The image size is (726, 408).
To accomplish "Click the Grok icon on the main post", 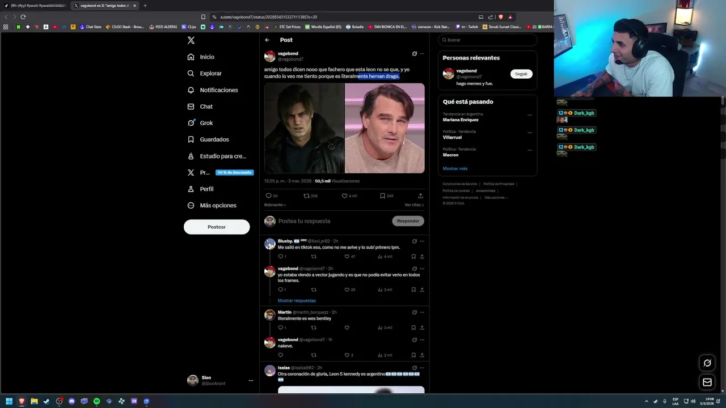I will (x=414, y=54).
